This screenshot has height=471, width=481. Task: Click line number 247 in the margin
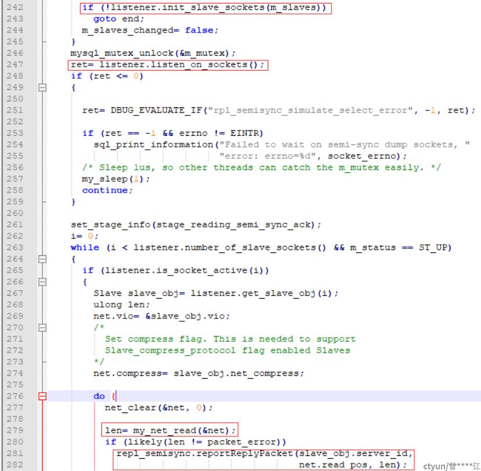[x=15, y=64]
